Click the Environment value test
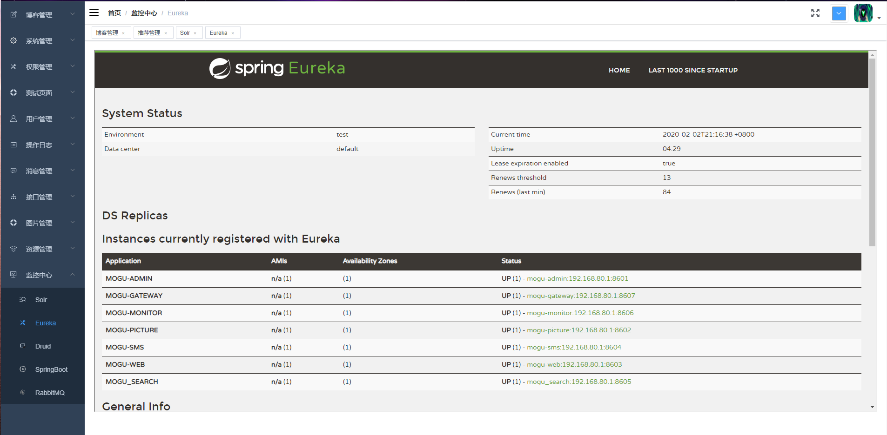This screenshot has height=435, width=887. click(343, 134)
